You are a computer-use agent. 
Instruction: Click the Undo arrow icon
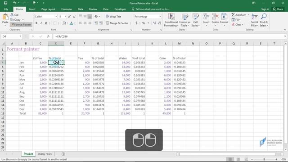(14, 3)
